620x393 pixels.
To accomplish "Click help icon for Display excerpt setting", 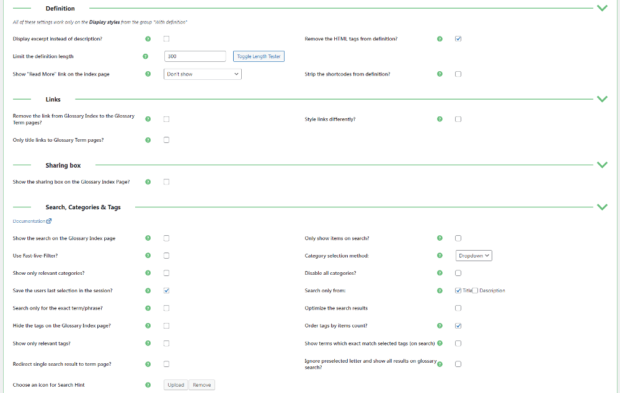I will [148, 39].
